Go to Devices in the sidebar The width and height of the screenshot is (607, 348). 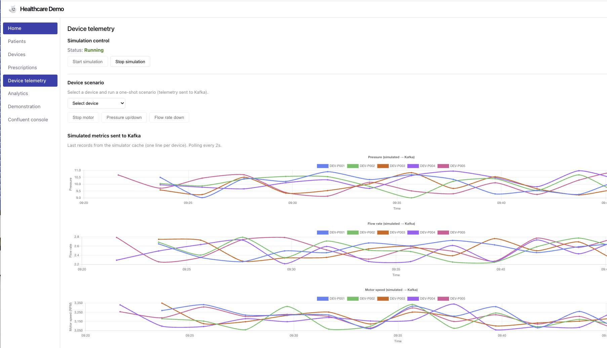(17, 54)
